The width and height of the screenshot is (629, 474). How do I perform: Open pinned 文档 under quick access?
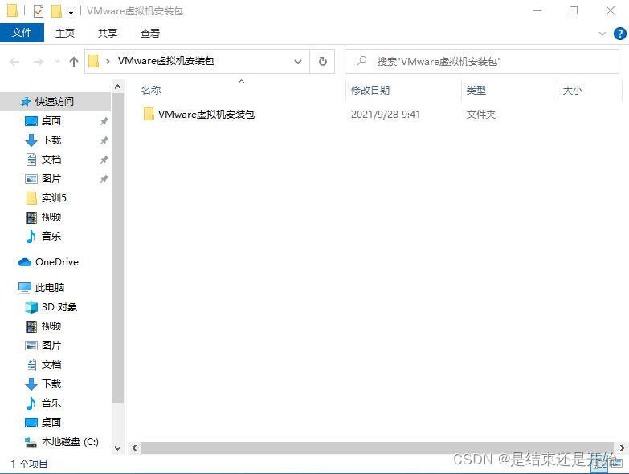[51, 160]
